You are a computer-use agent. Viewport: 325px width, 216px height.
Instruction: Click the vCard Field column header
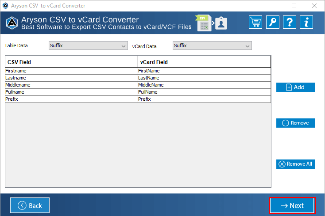(x=205, y=61)
